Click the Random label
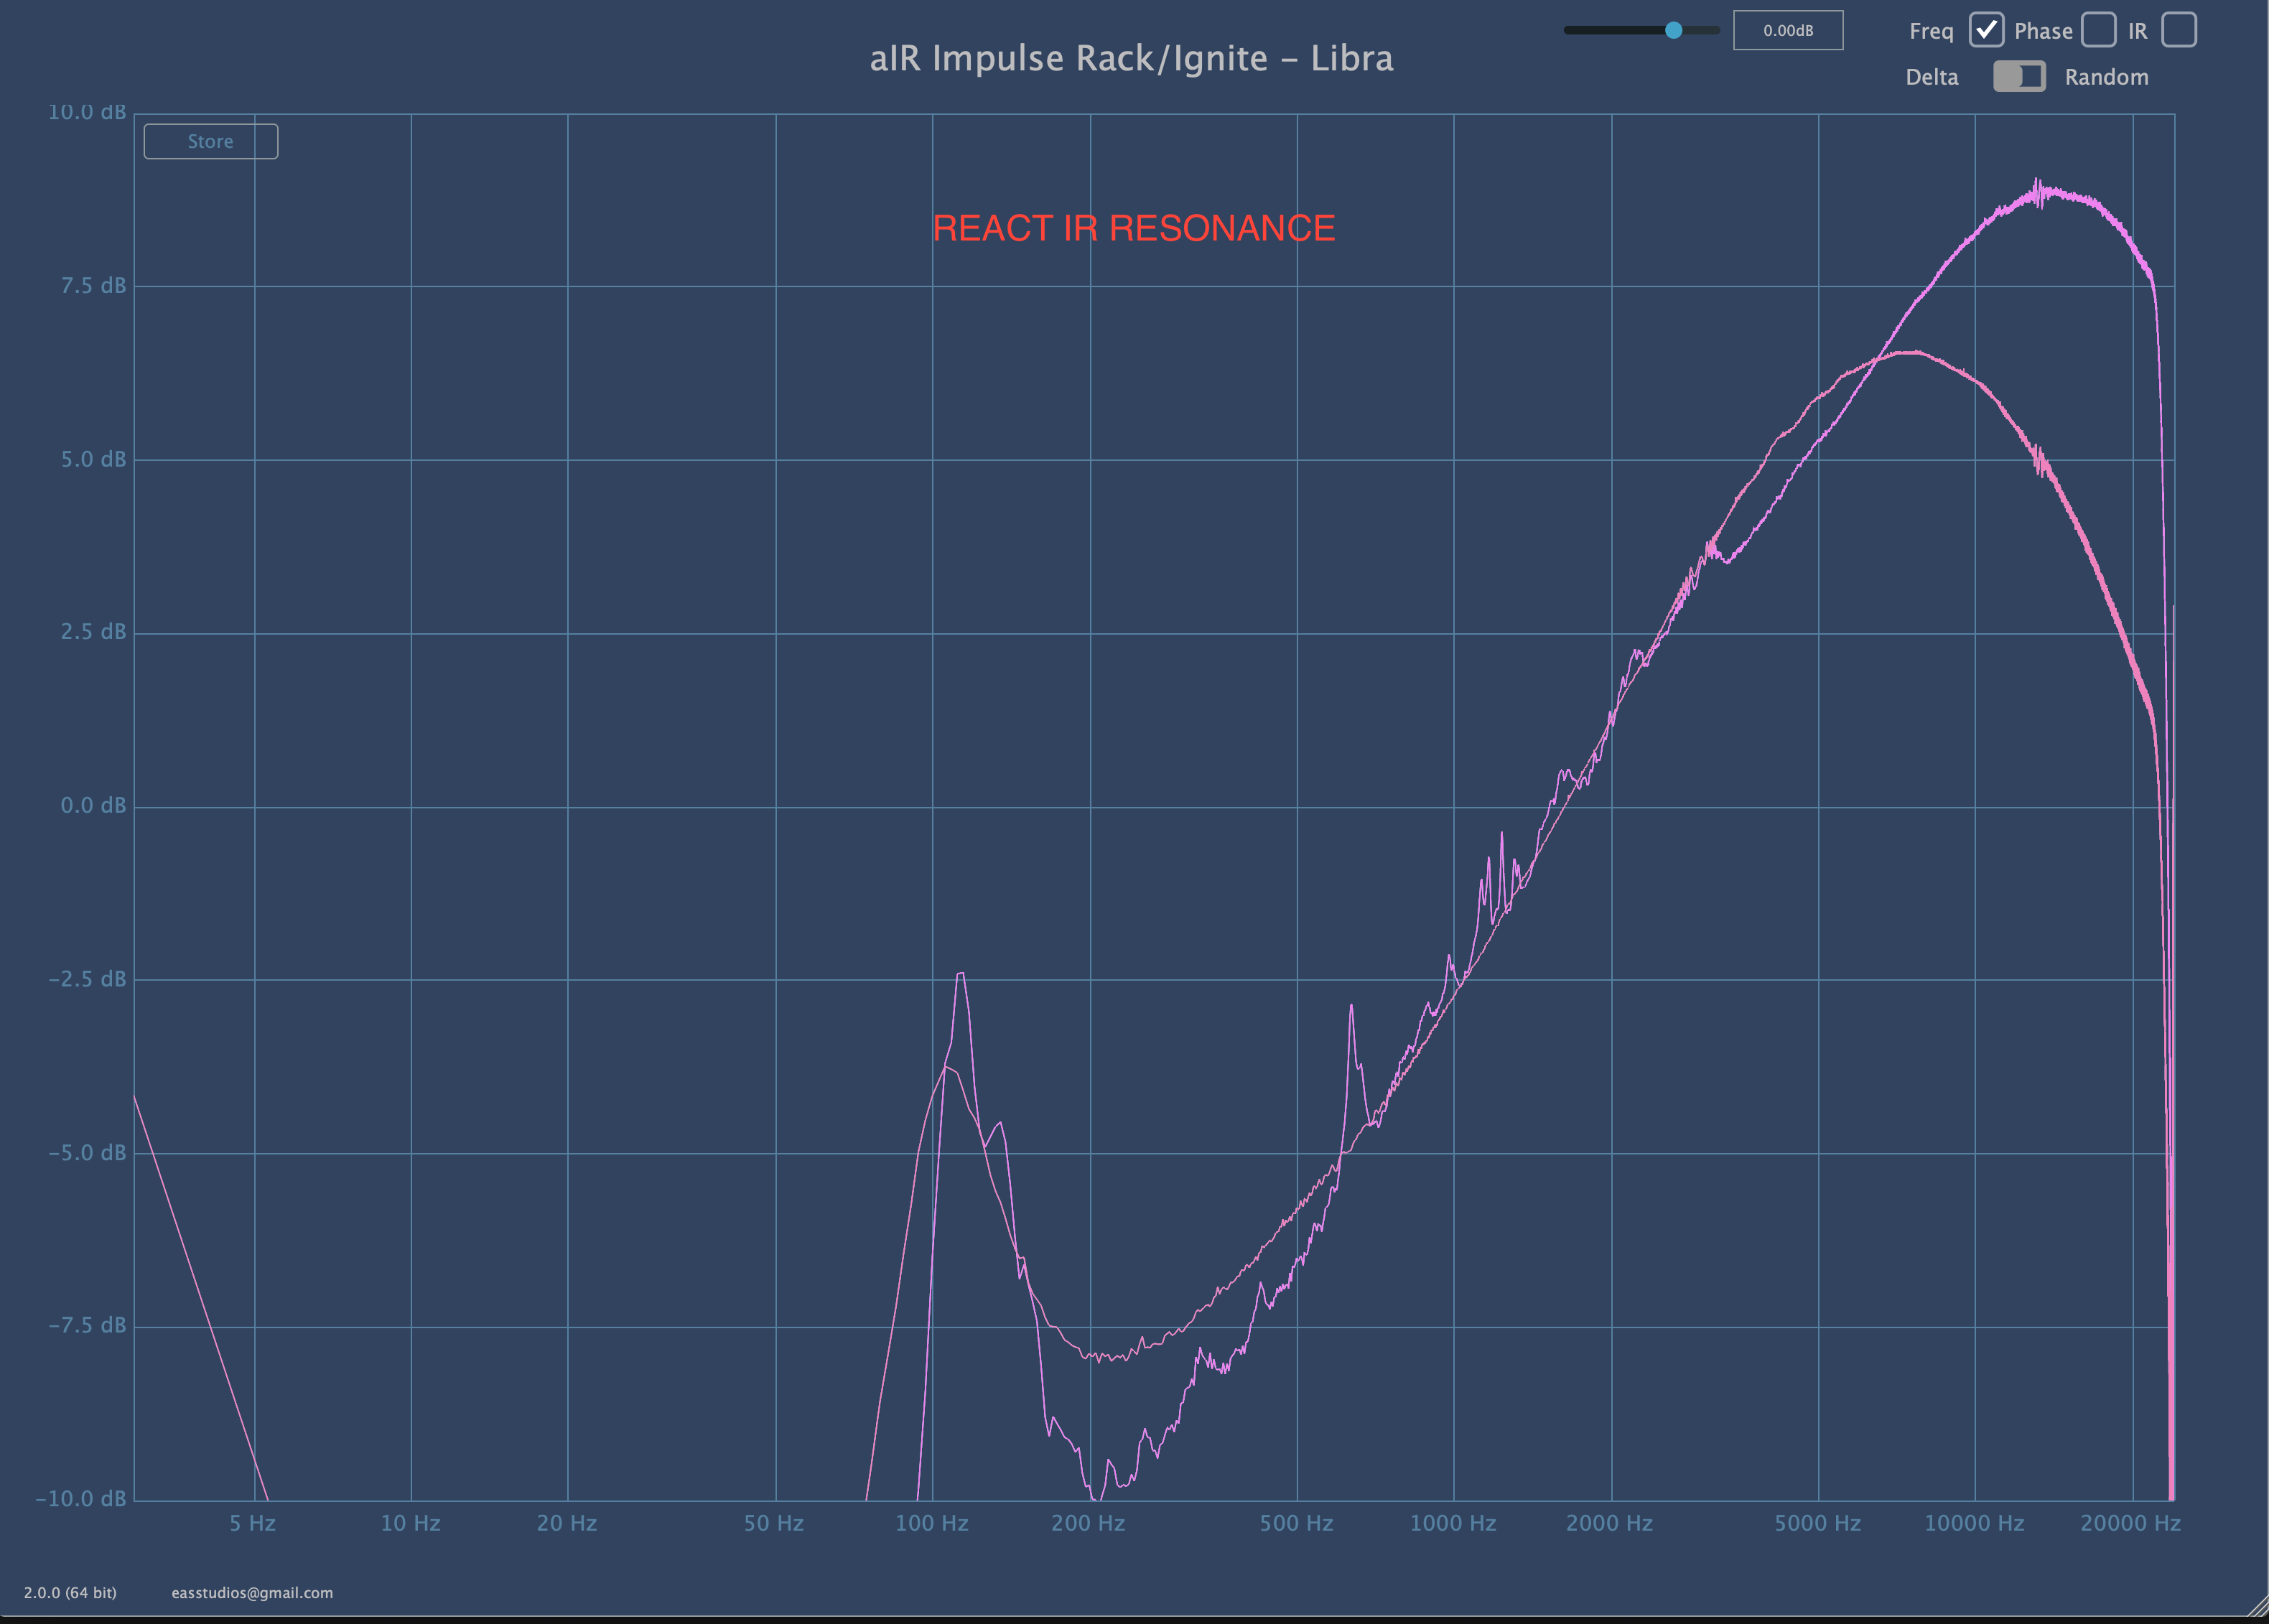Viewport: 2269px width, 1624px height. coord(2106,77)
